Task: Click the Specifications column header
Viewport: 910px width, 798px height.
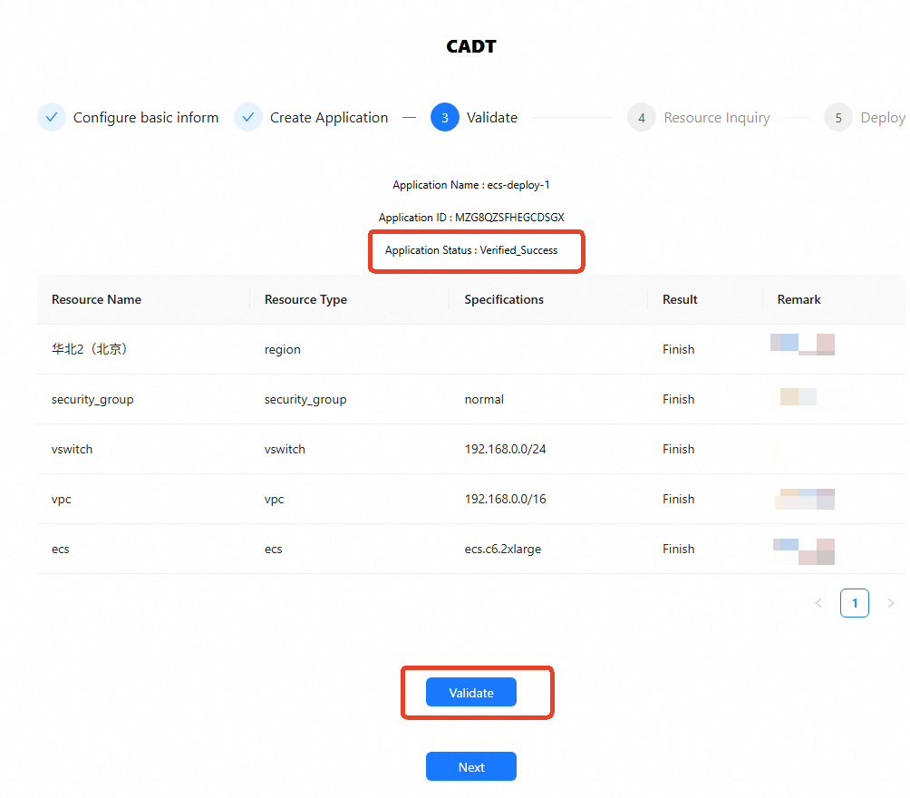Action: (x=504, y=299)
